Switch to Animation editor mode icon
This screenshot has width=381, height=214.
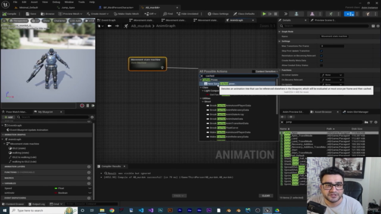pyautogui.click(x=331, y=14)
